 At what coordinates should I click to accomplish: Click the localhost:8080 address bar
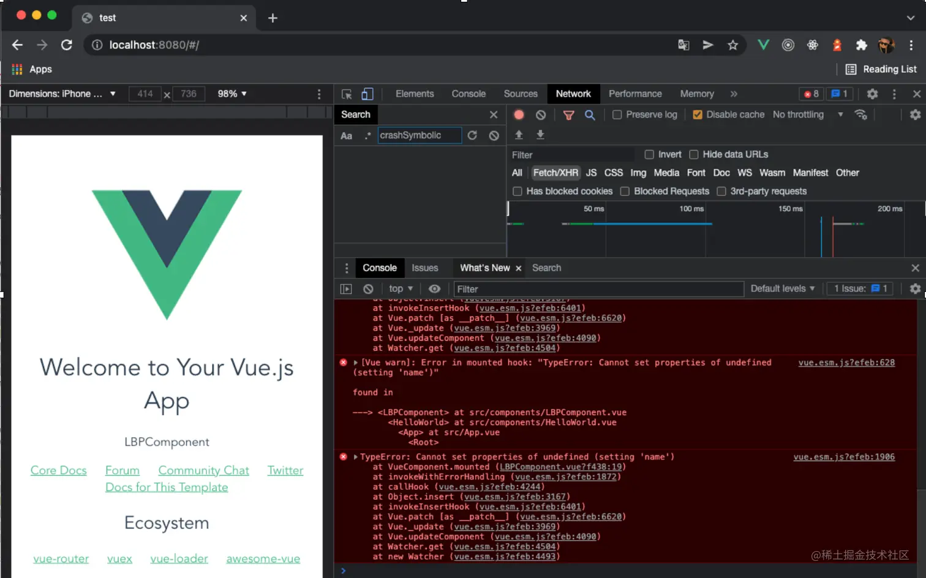pyautogui.click(x=380, y=45)
